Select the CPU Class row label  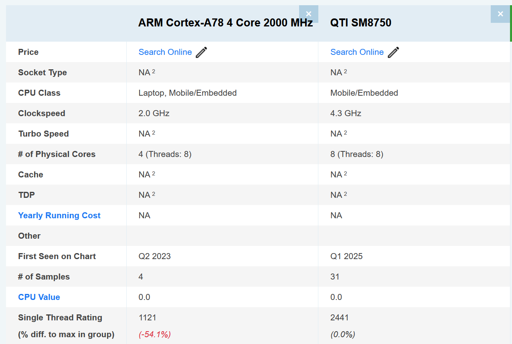(39, 93)
